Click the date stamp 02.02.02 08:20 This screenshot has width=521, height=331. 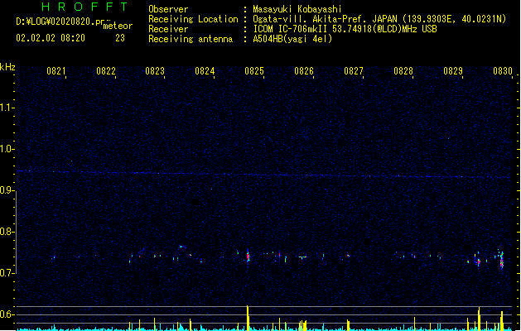click(51, 38)
